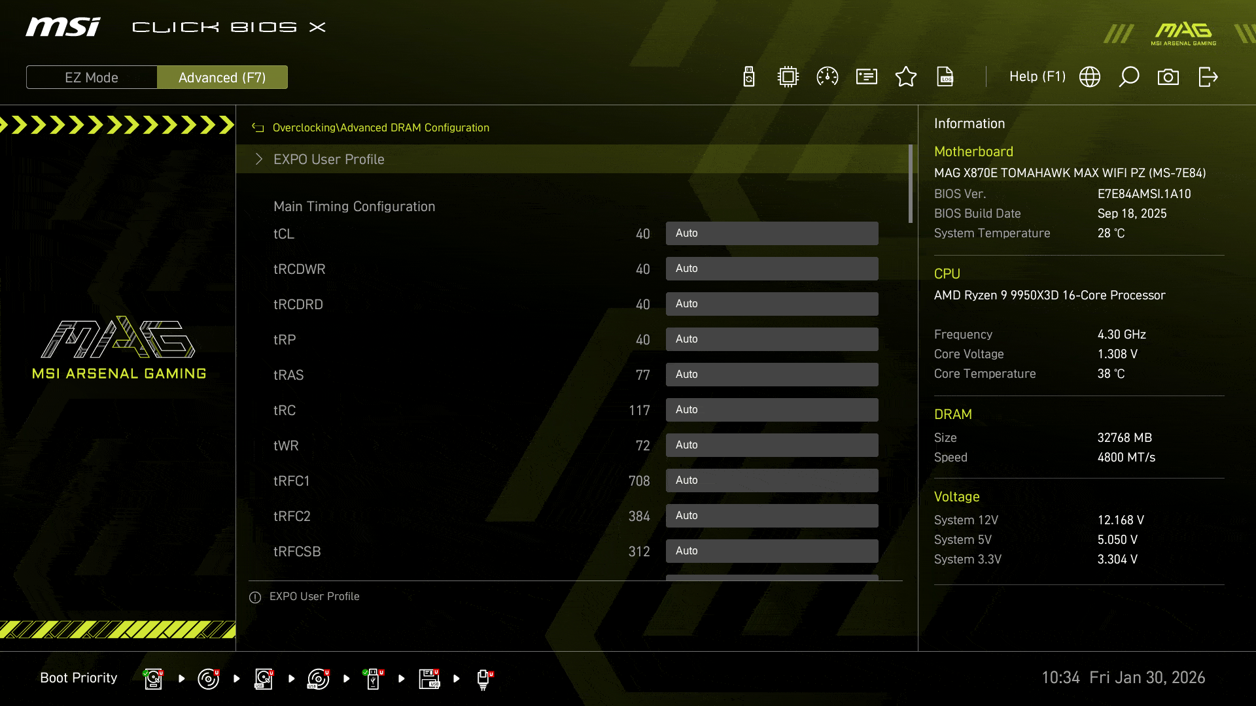
Task: Switch to EZ Mode
Action: click(x=92, y=77)
